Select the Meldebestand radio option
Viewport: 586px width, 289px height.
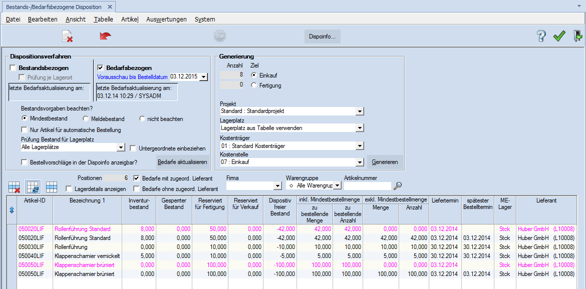[86, 119]
